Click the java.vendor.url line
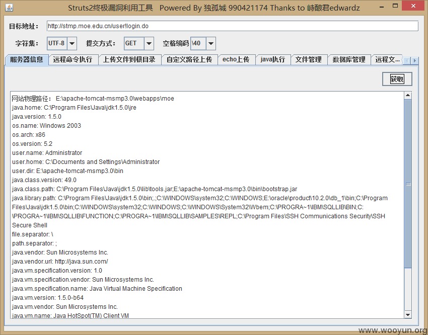 point(60,262)
